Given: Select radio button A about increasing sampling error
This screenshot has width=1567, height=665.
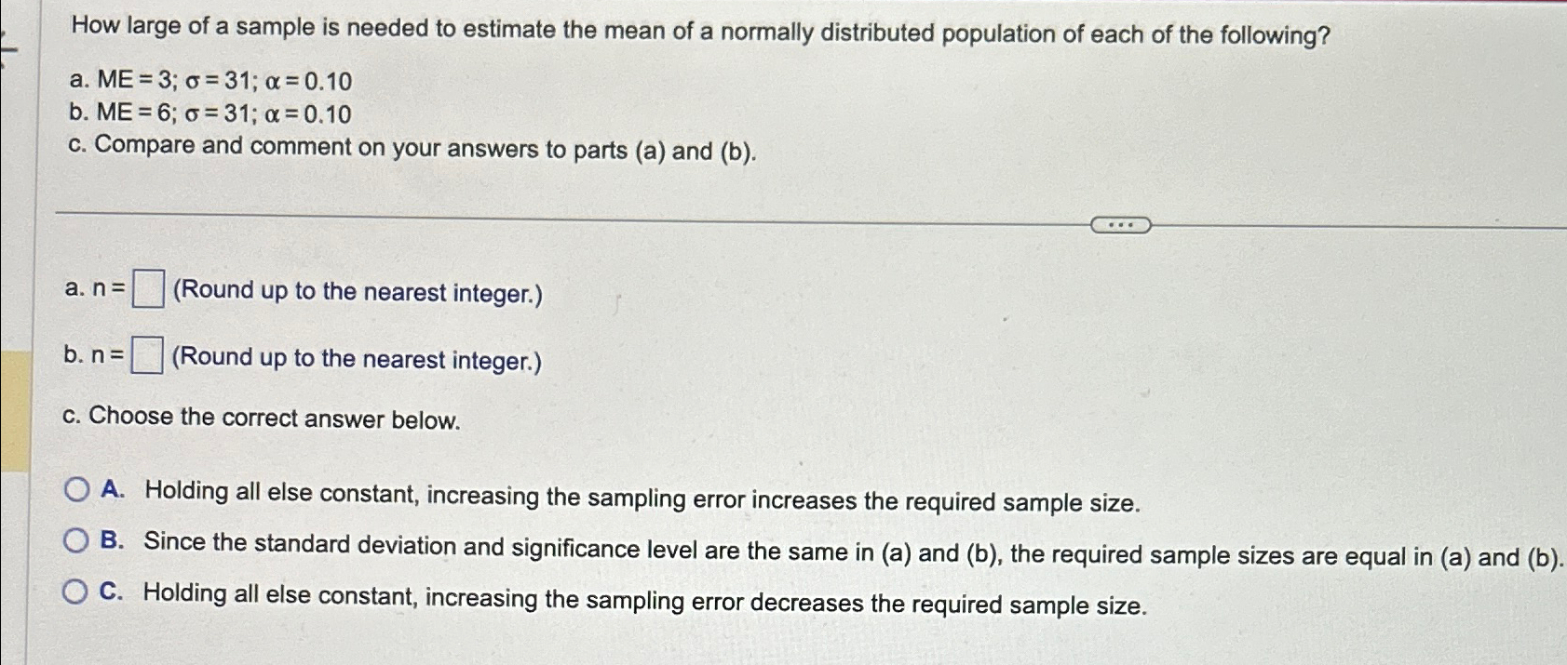Looking at the screenshot, I should click(78, 491).
